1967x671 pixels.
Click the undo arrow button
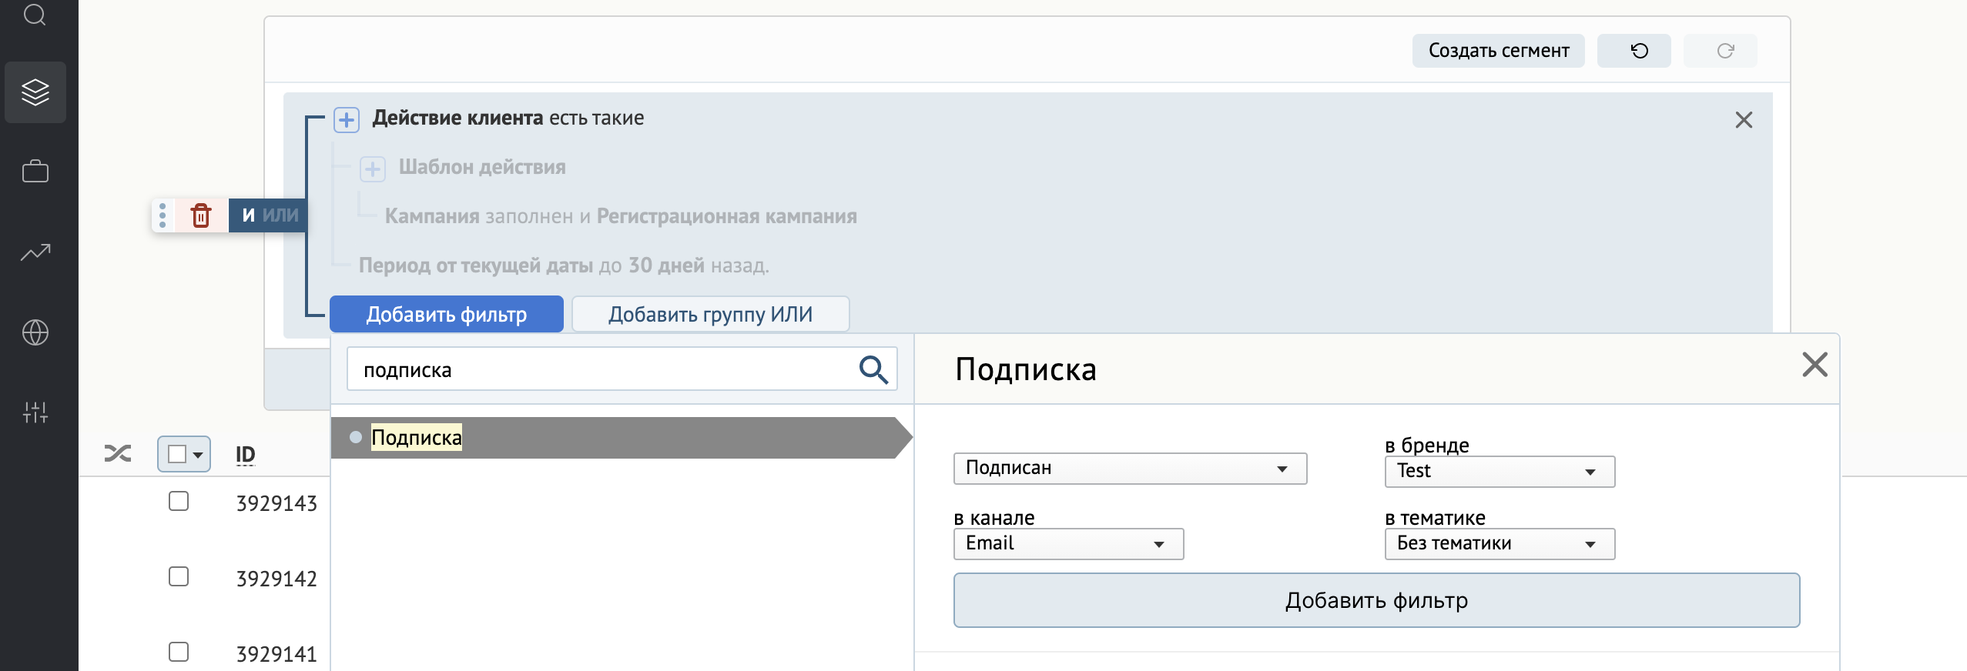pyautogui.click(x=1634, y=51)
